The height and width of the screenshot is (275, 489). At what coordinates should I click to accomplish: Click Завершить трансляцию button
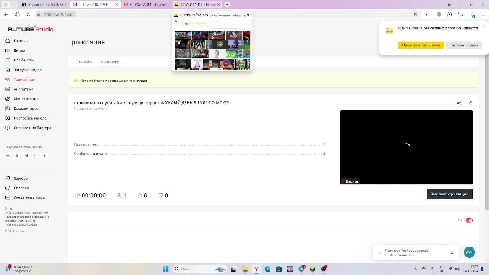449,194
